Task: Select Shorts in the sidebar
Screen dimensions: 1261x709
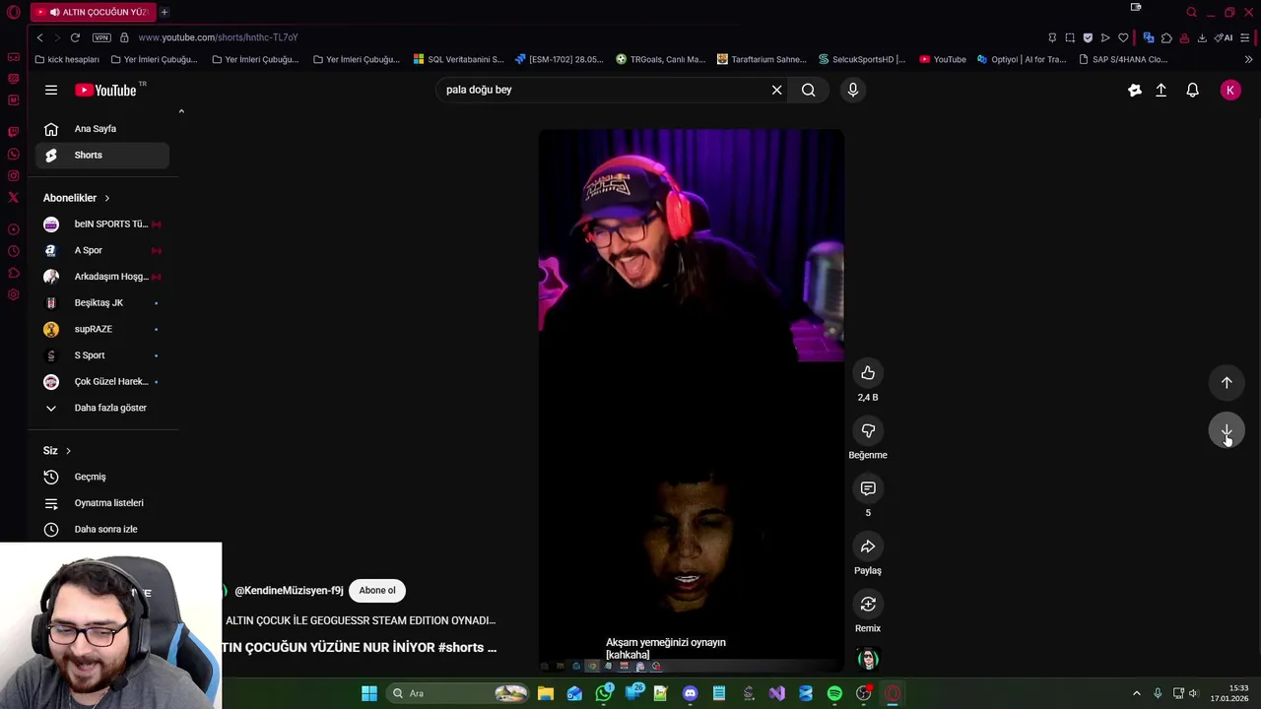Action: pos(102,155)
